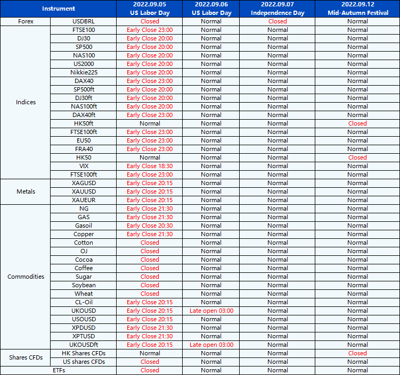Select the Shares CFDs category cell

(26, 357)
